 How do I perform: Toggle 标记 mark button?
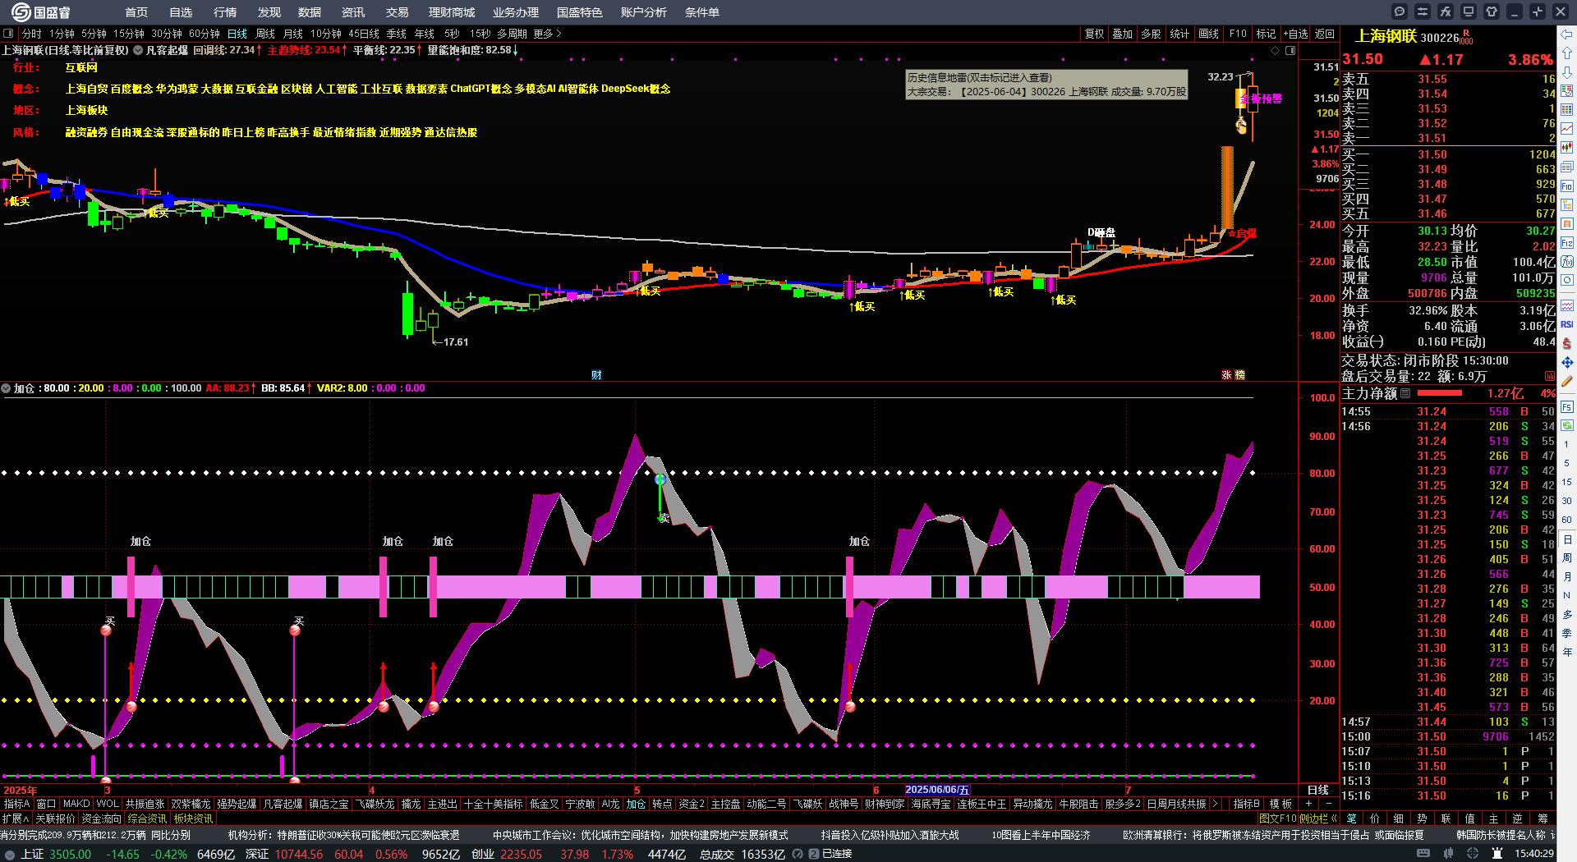[1267, 34]
